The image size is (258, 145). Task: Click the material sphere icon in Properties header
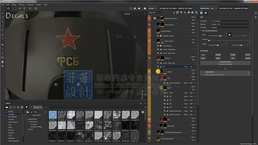(x=206, y=13)
